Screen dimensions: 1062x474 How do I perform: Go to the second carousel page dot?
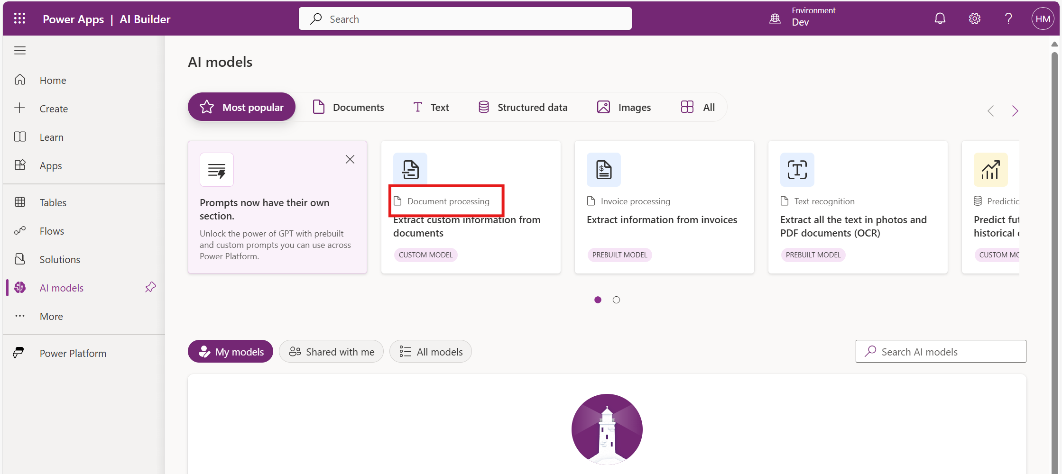(x=616, y=300)
